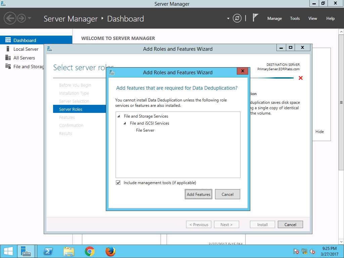The height and width of the screenshot is (258, 344).
Task: Click the inner dialog title bar icon
Action: pyautogui.click(x=112, y=72)
